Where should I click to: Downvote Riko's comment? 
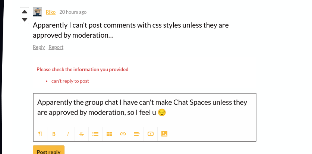(x=25, y=20)
